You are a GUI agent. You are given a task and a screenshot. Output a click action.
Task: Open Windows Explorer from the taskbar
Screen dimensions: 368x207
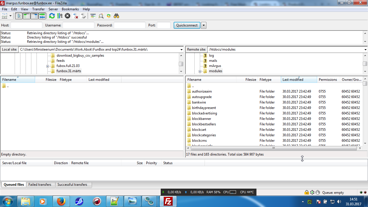[x=26, y=201]
